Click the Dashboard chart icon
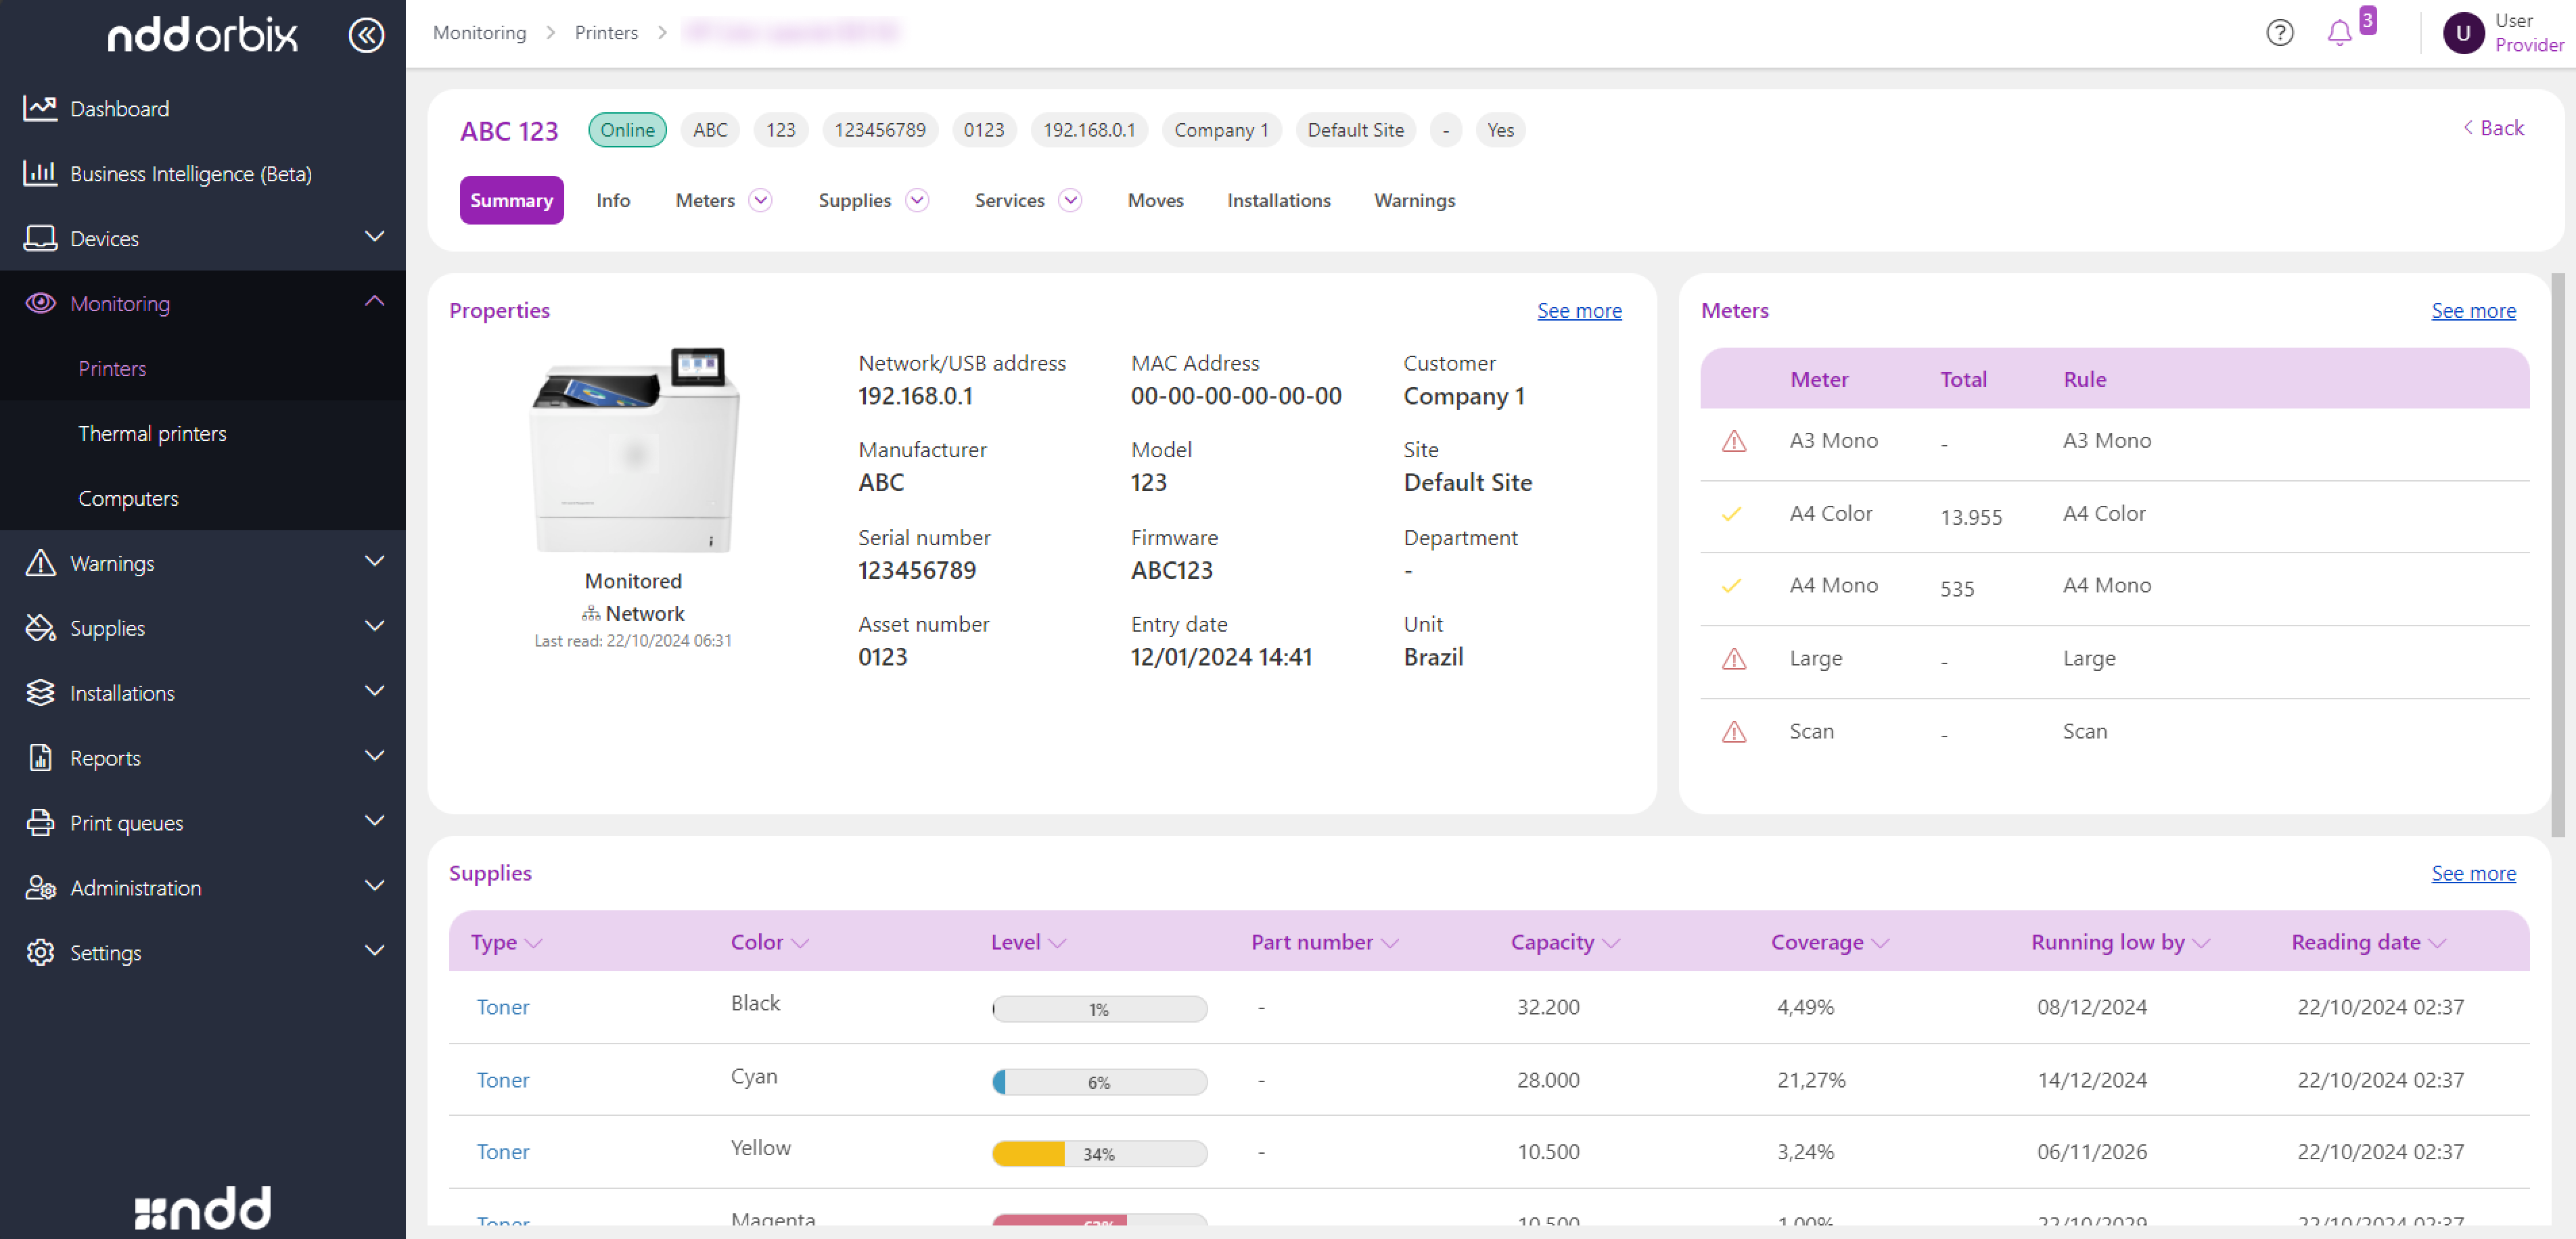Screen dimensions: 2576x1239 click(x=40, y=108)
